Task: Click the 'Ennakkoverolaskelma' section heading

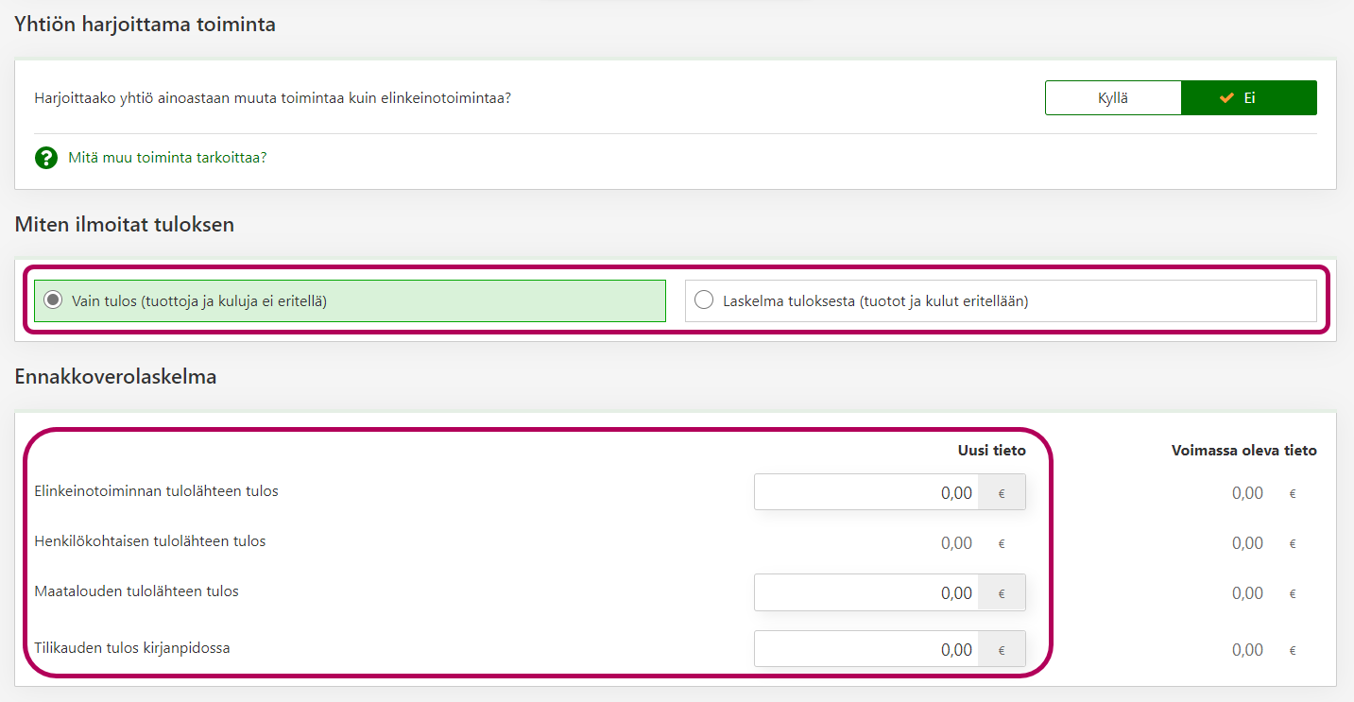Action: tap(115, 377)
